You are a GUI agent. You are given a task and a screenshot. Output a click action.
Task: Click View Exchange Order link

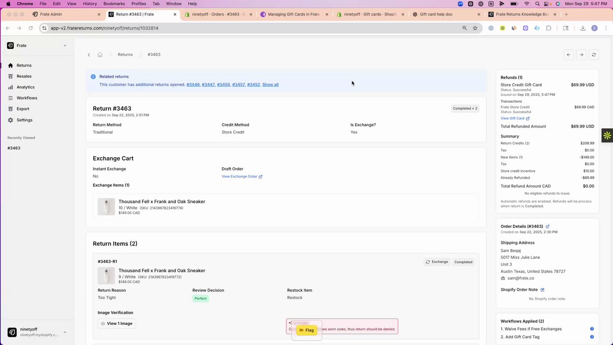(x=242, y=176)
